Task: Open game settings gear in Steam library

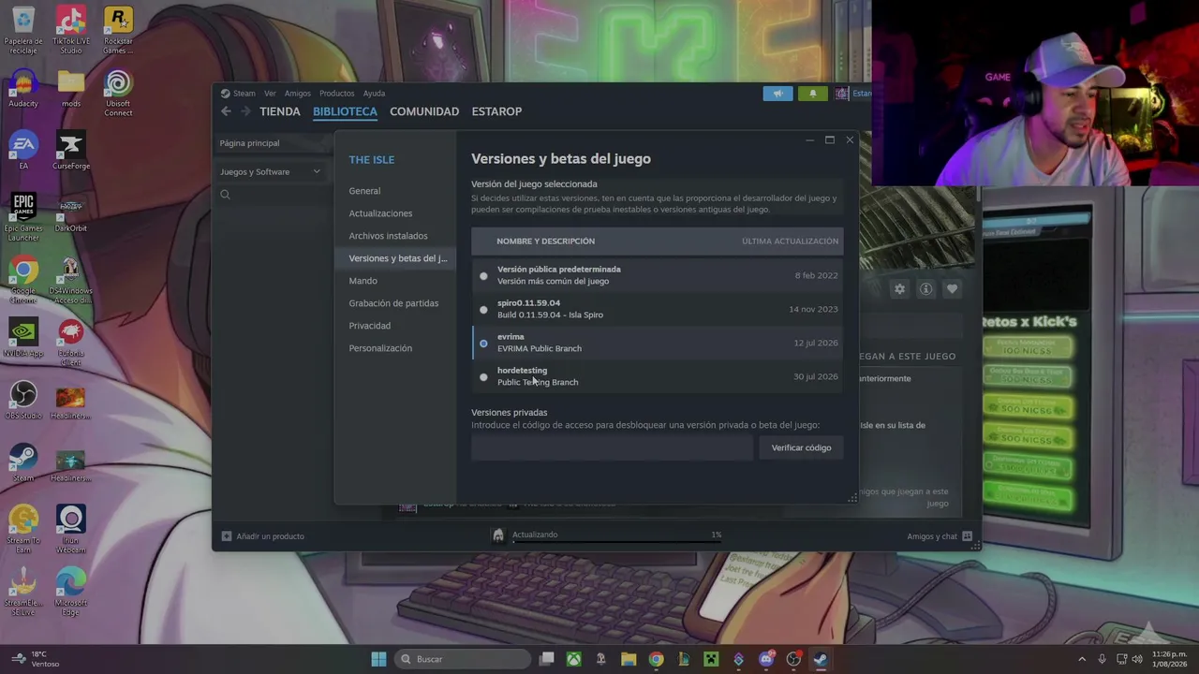Action: point(899,289)
